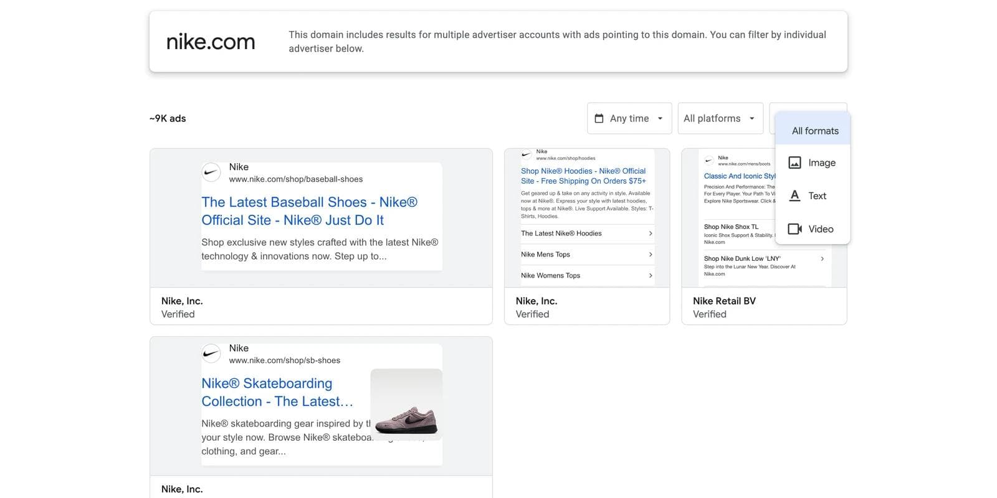This screenshot has width=997, height=498.
Task: Click the underlined A text-format icon
Action: pyautogui.click(x=794, y=195)
